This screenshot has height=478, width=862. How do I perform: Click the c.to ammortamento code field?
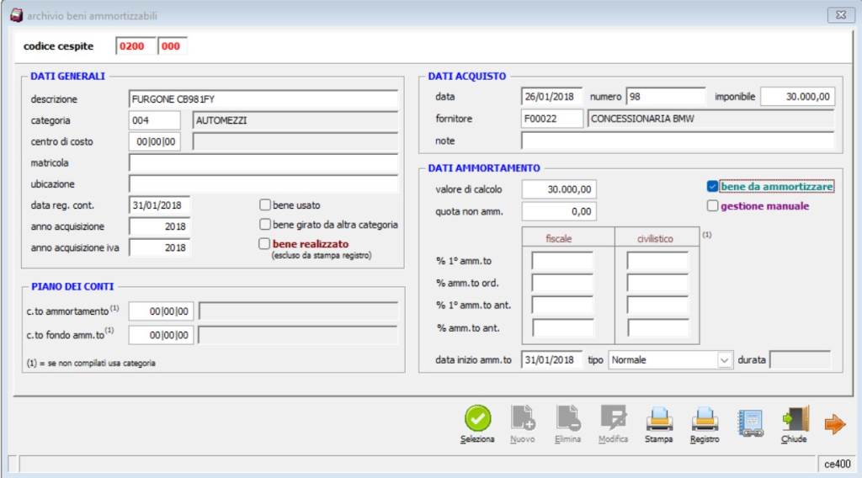[161, 311]
